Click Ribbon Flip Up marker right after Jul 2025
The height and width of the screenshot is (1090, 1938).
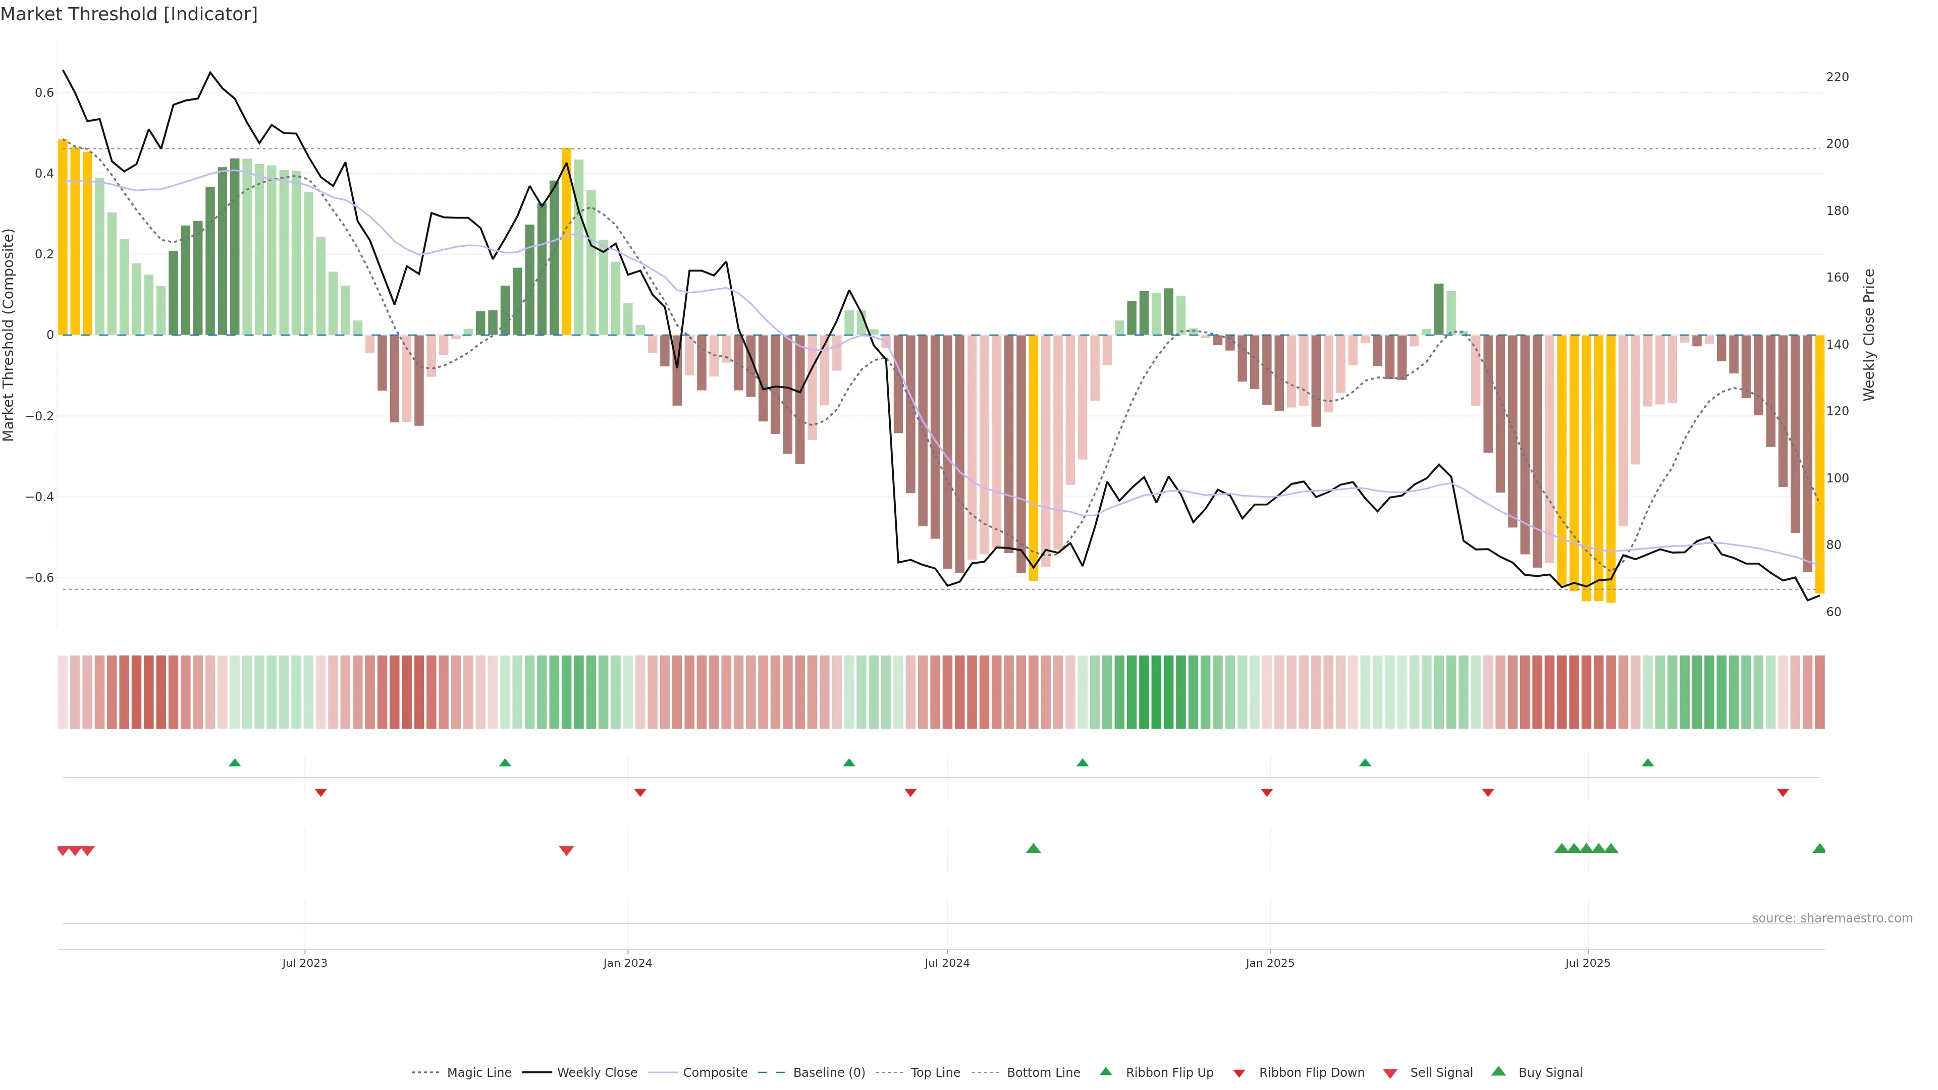click(x=1648, y=763)
